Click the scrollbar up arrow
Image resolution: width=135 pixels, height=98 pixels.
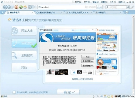point(133,16)
